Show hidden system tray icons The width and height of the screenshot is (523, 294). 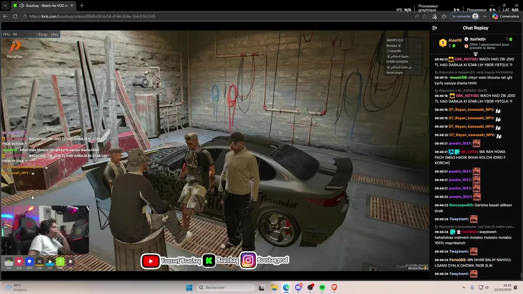point(464,287)
